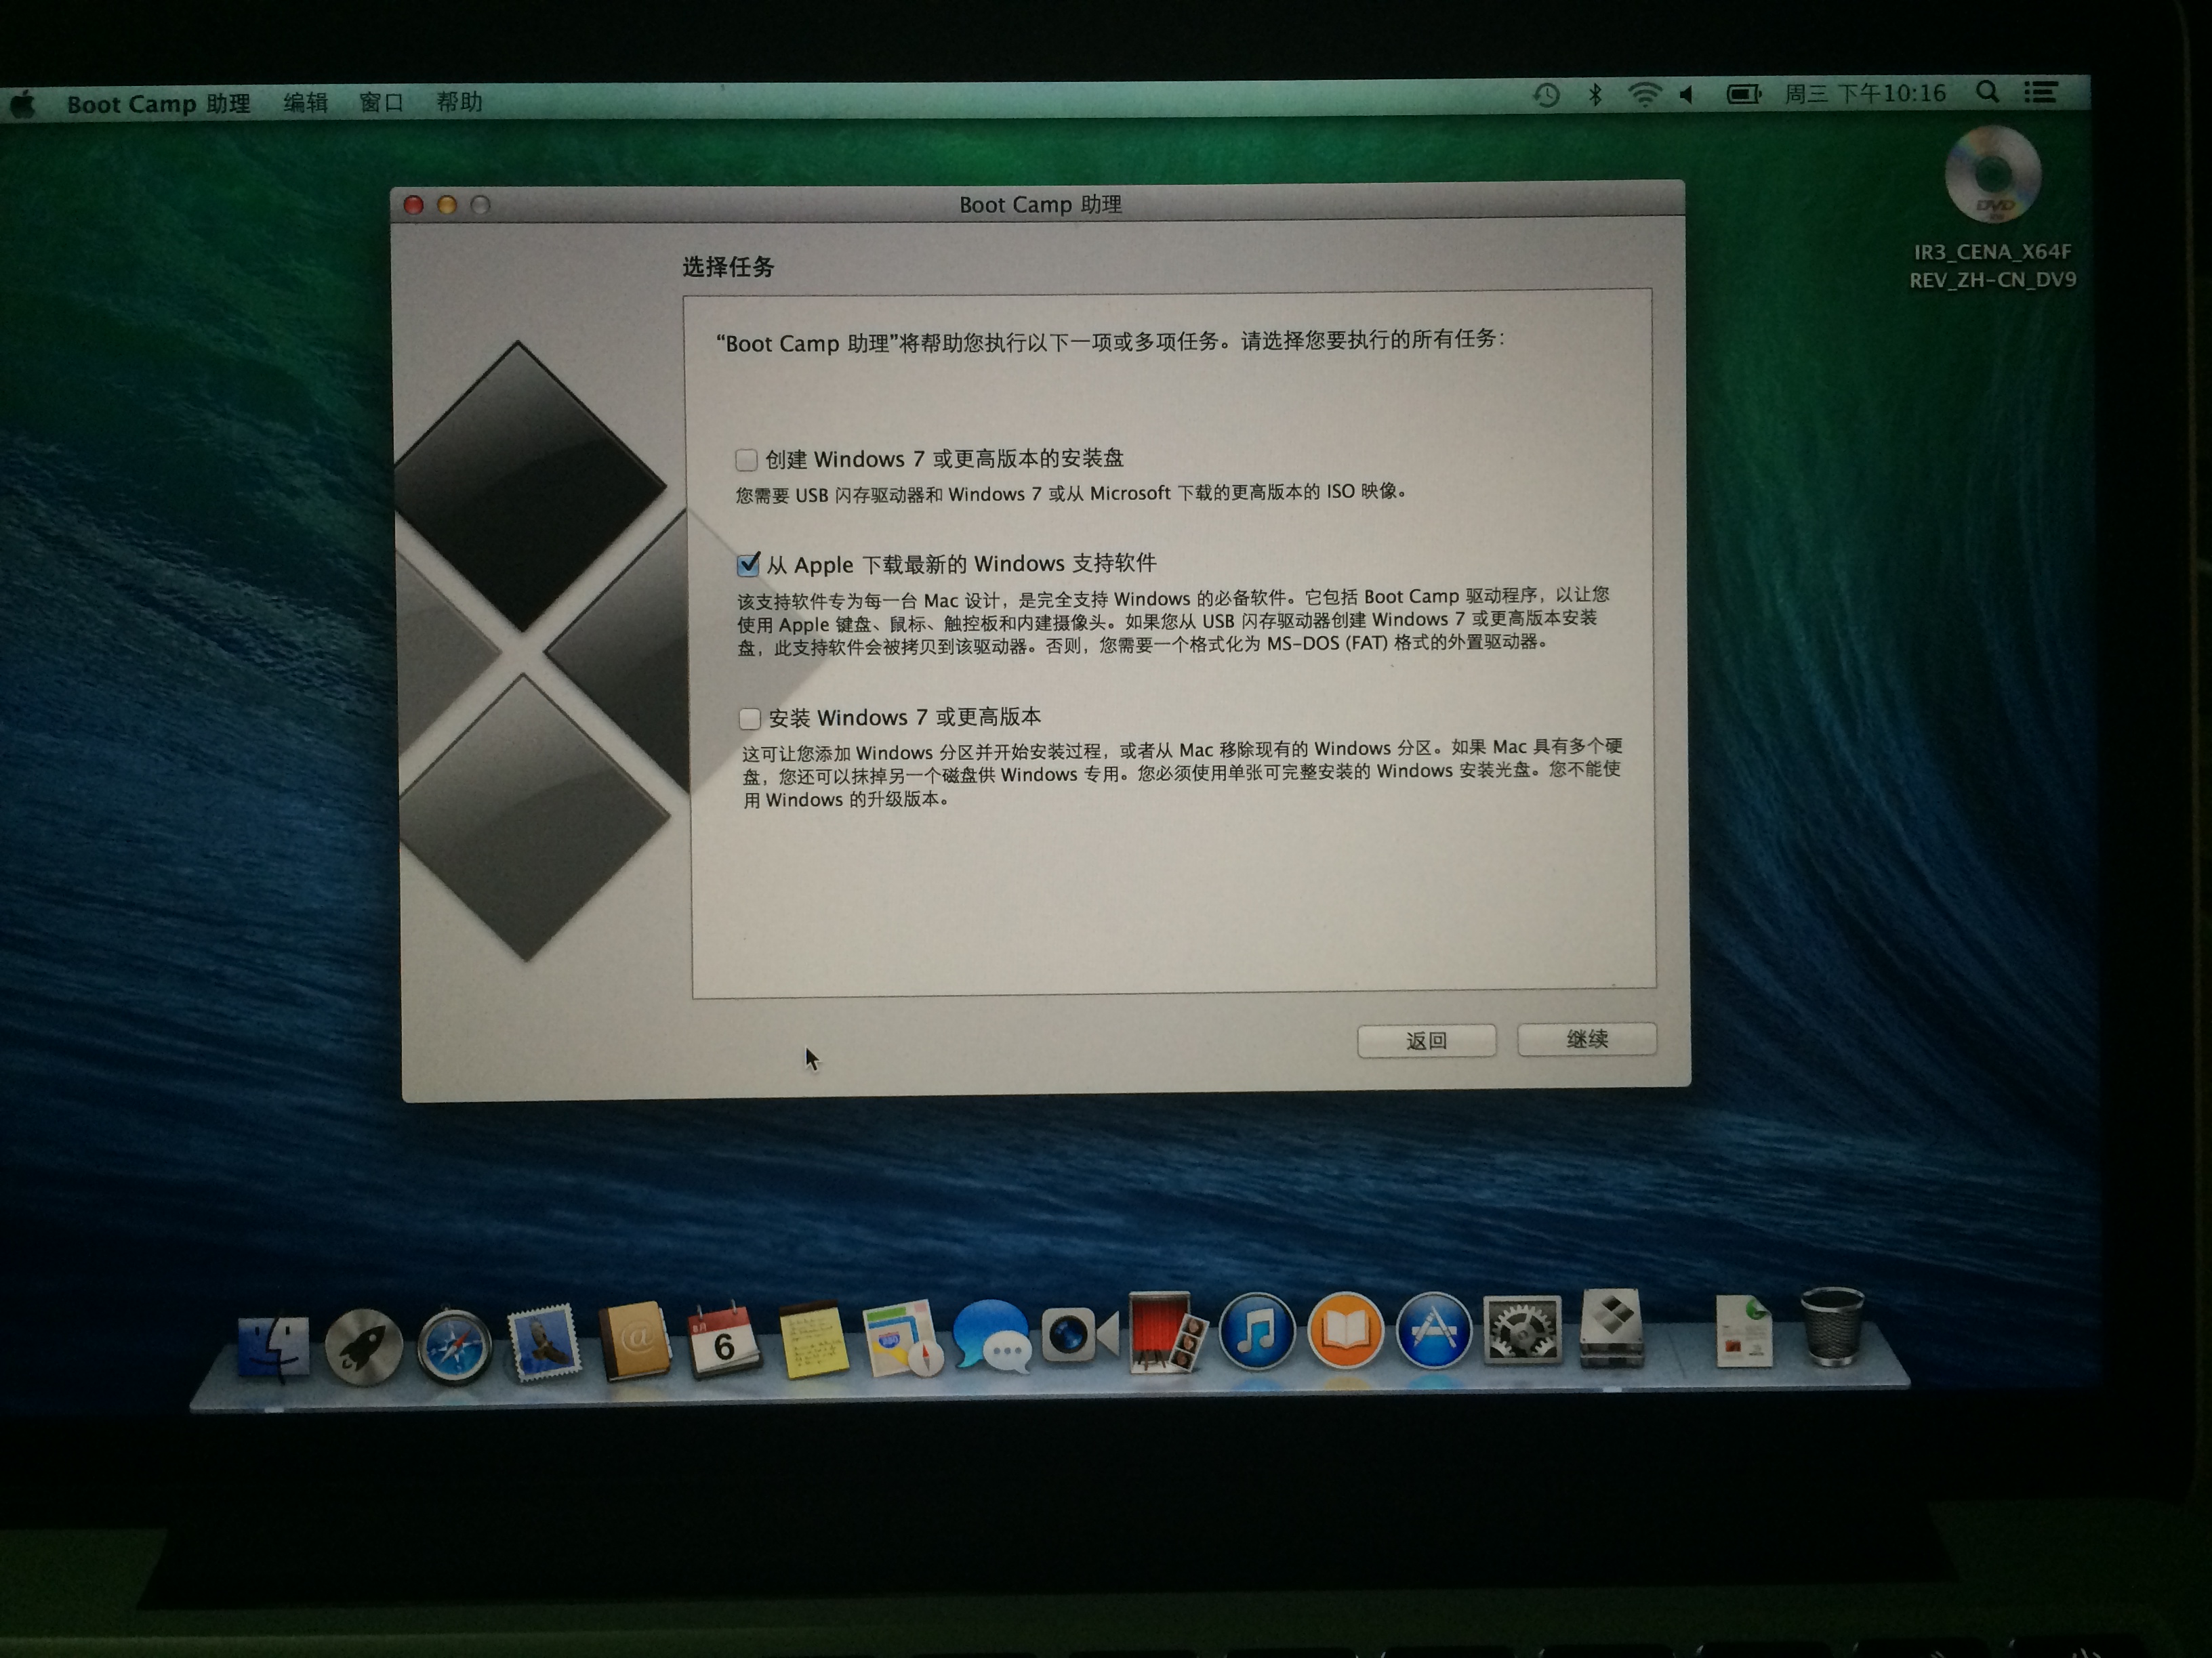Click the Finder icon in Dock

click(273, 1348)
